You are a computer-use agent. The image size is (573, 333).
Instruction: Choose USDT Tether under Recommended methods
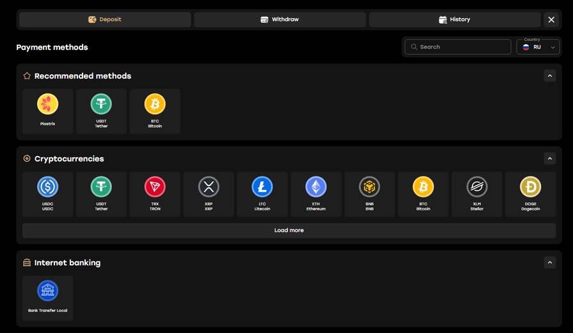[x=101, y=111]
